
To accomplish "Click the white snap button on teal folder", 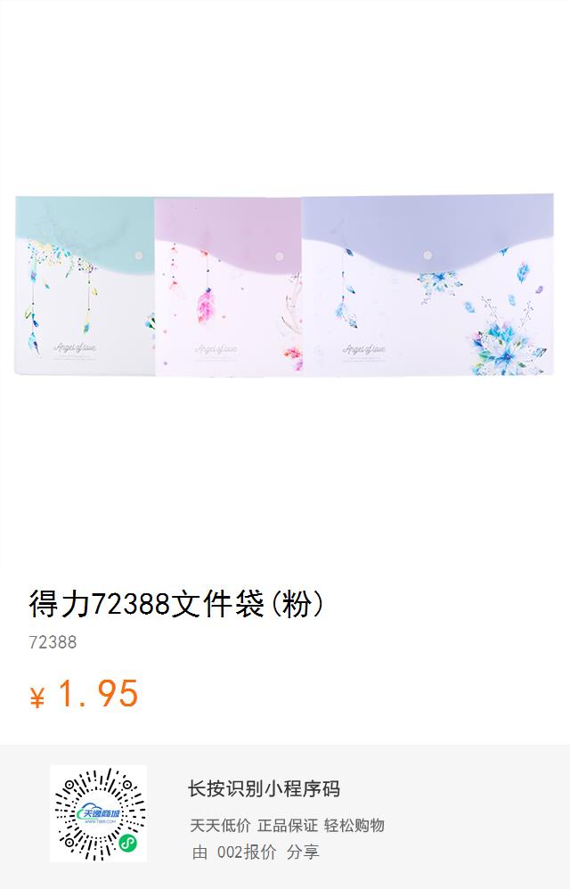I will coord(138,257).
